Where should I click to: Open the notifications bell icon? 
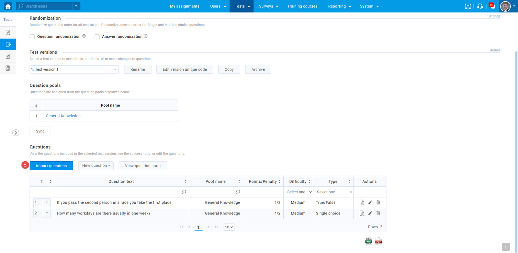pyautogui.click(x=492, y=6)
